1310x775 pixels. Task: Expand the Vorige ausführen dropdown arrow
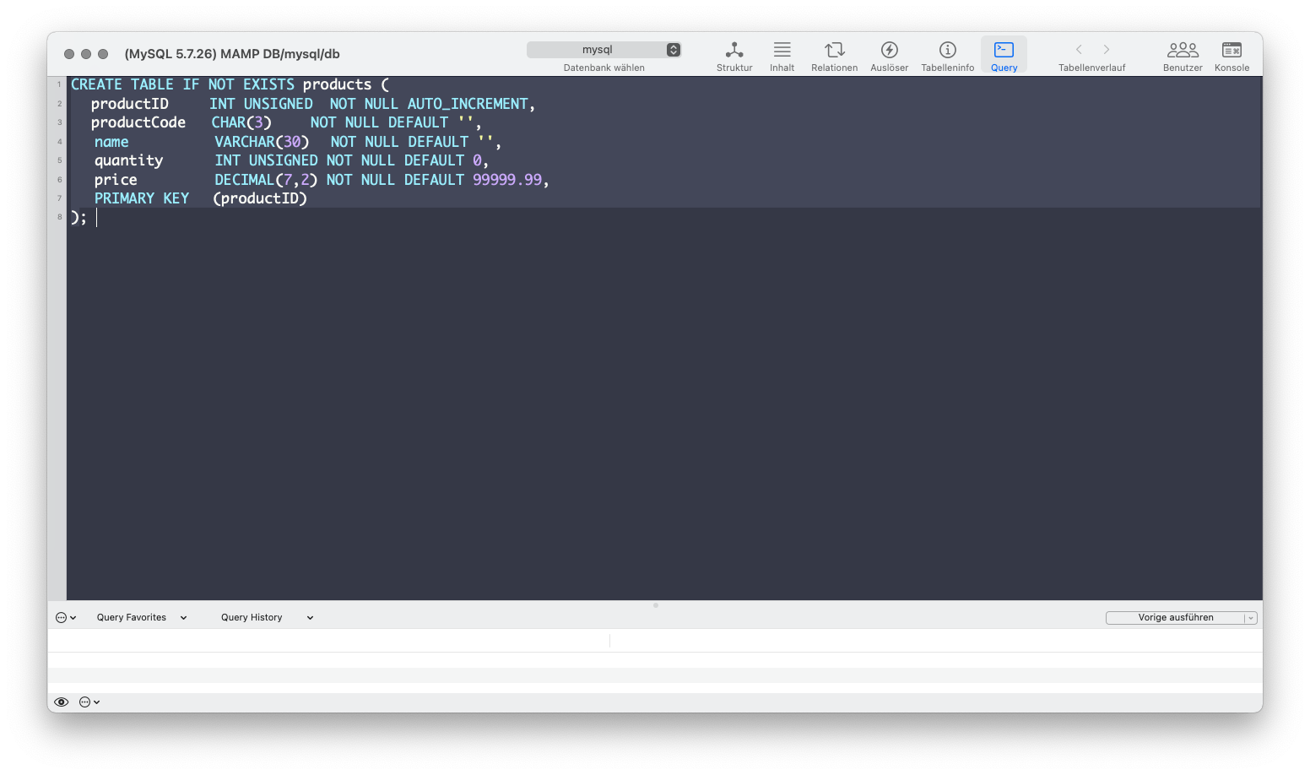point(1250,617)
